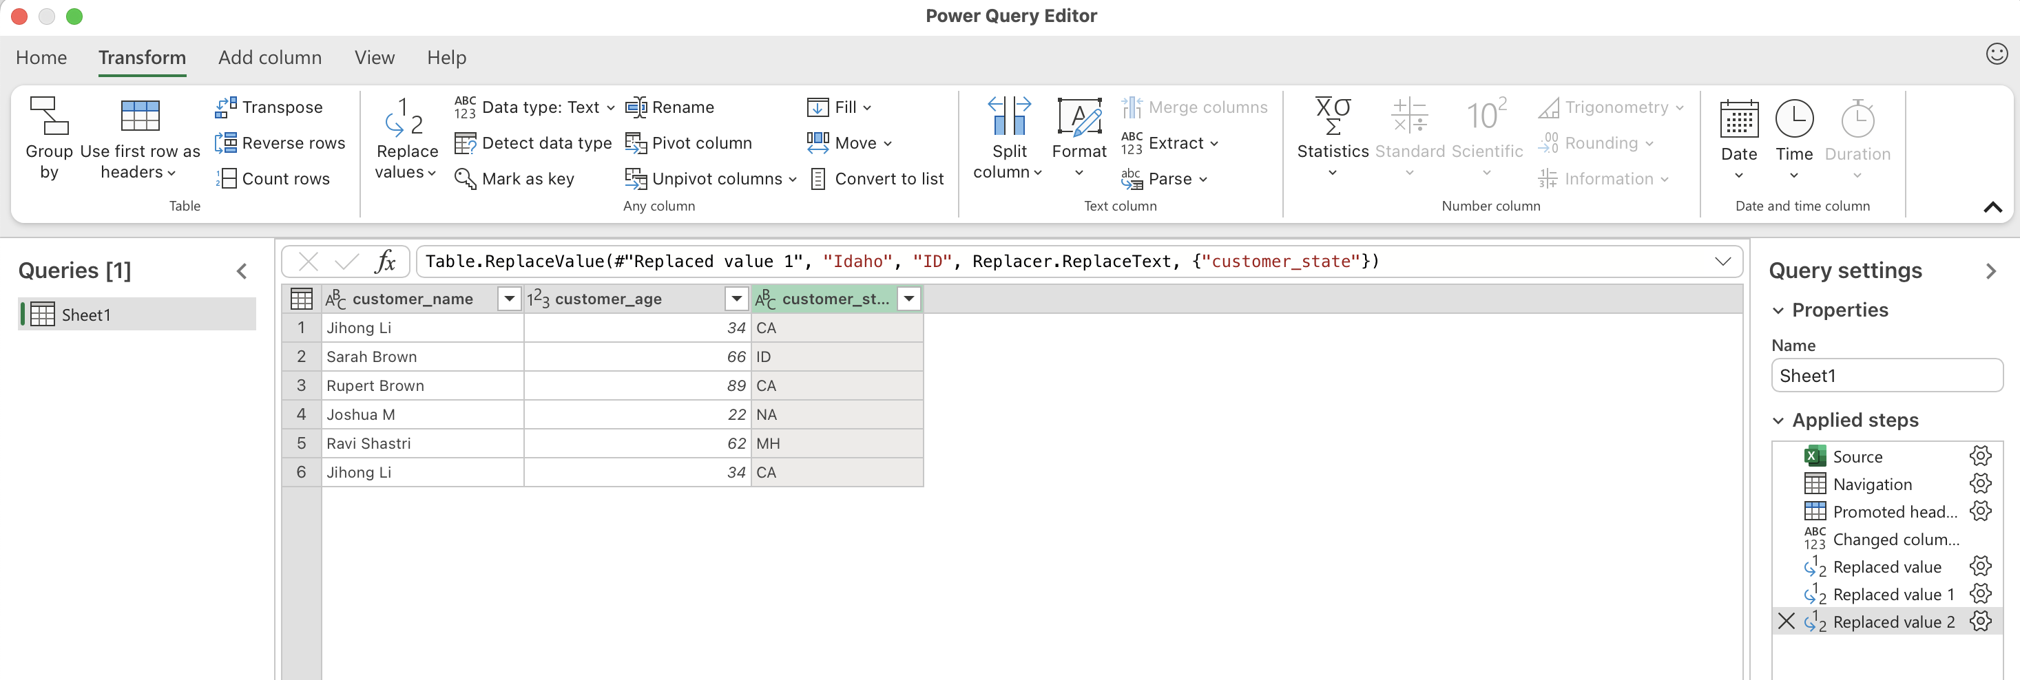Screen dimensions: 2020x680
Task: Click the fx formula button
Action: [385, 262]
